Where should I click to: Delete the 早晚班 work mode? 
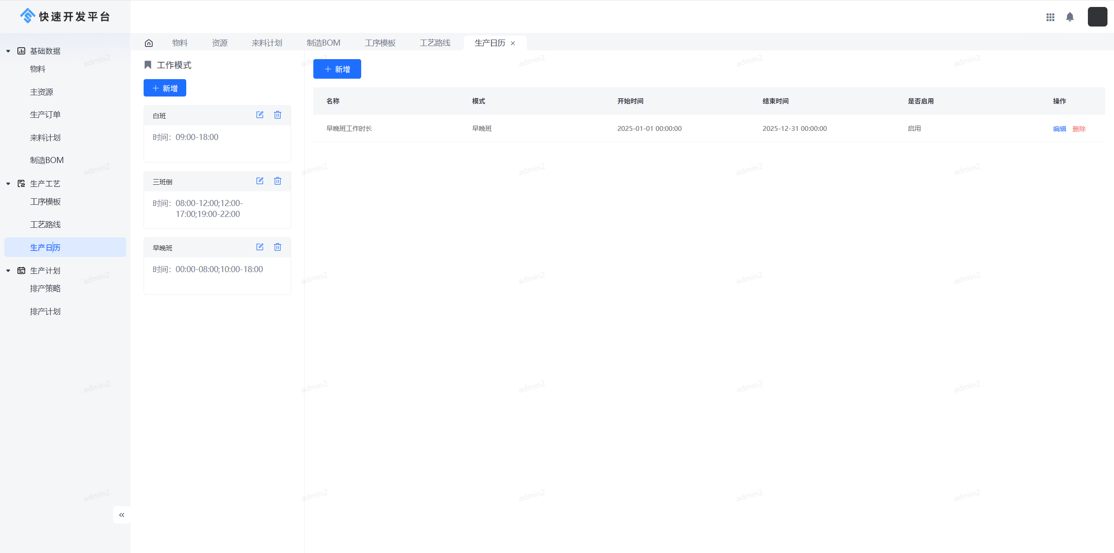pos(278,247)
